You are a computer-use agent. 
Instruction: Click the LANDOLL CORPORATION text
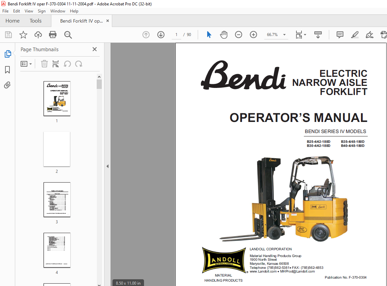[270, 249]
